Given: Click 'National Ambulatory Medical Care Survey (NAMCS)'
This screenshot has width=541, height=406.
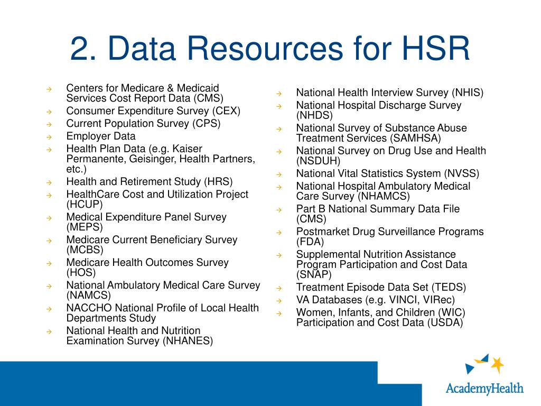Looking at the screenshot, I should coord(163,290).
